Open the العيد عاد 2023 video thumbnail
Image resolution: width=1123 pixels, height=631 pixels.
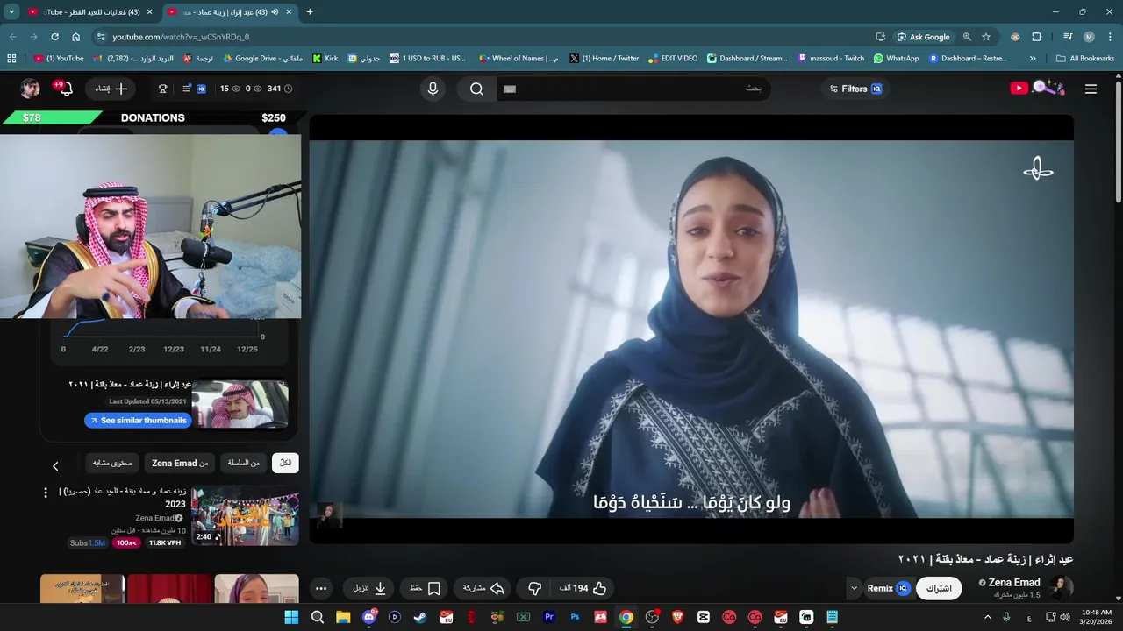pyautogui.click(x=245, y=517)
